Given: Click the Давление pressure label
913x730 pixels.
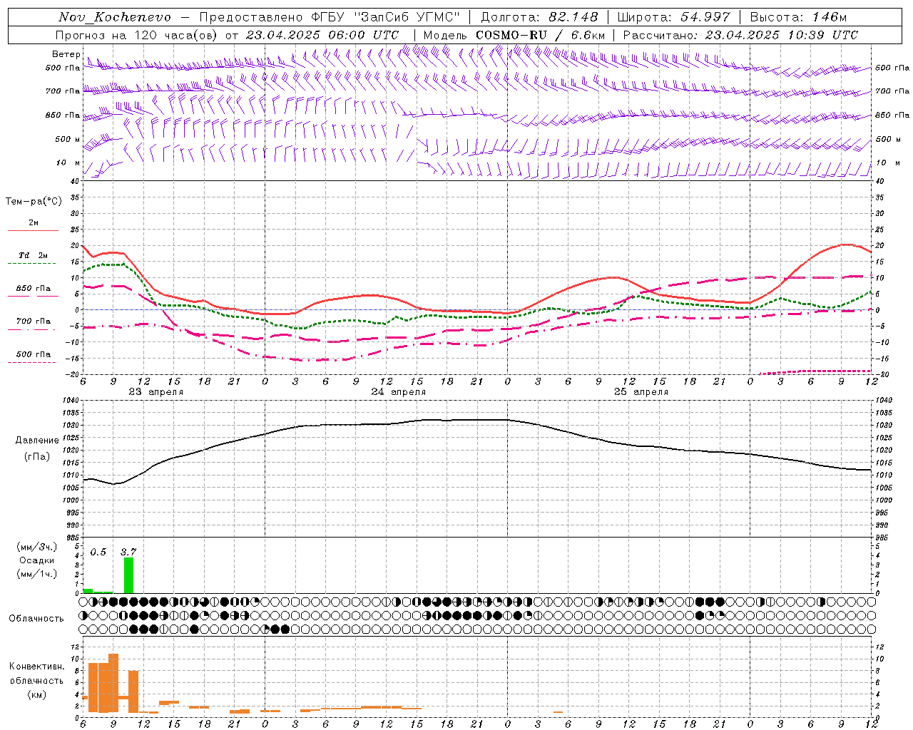Looking at the screenshot, I should click(37, 441).
